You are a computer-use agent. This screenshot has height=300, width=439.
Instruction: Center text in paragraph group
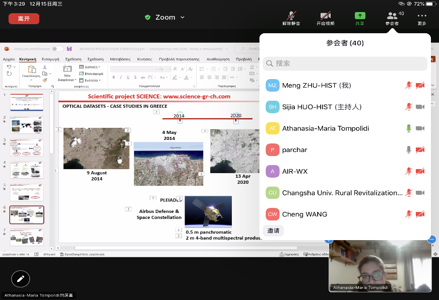[x=210, y=77]
